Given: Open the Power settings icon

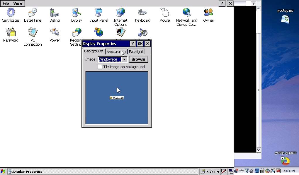Looking at the screenshot, I should [55, 33].
